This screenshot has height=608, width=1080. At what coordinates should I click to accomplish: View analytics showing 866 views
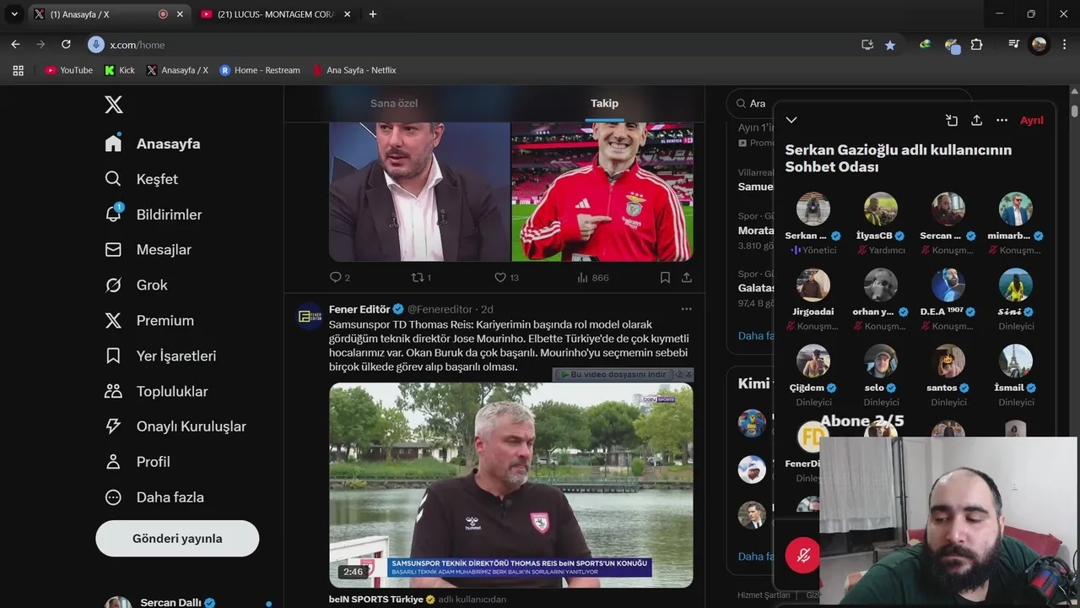[x=592, y=277]
